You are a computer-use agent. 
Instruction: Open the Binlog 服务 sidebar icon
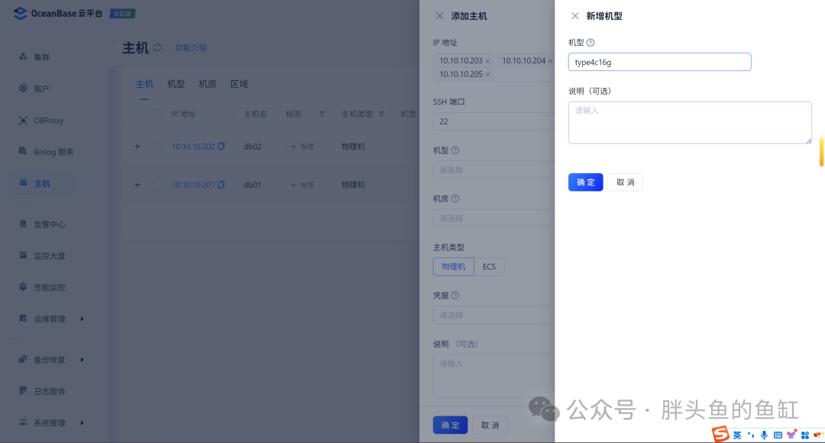click(x=23, y=151)
